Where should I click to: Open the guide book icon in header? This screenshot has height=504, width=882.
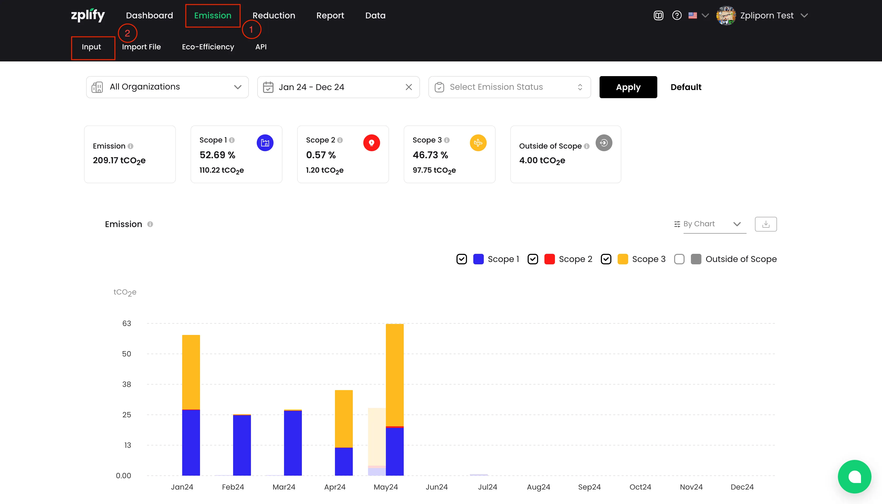pos(658,15)
